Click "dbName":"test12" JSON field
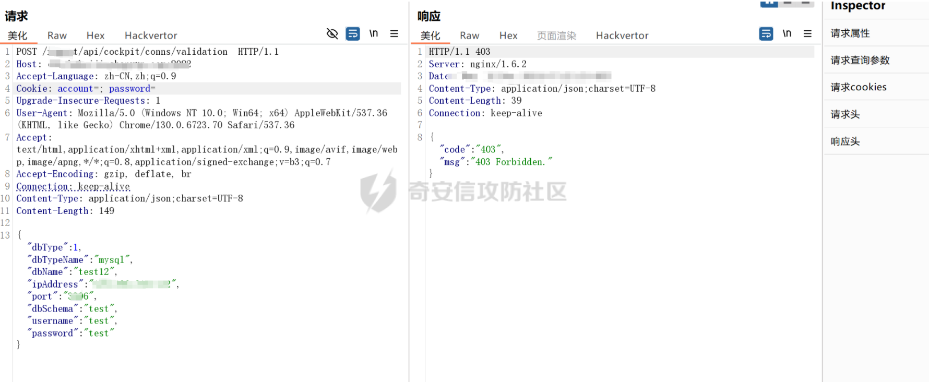This screenshot has height=382, width=929. pos(72,272)
